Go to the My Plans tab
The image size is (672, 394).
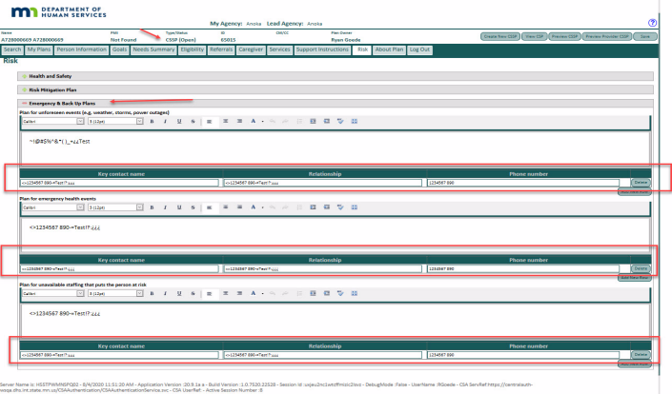click(x=39, y=49)
